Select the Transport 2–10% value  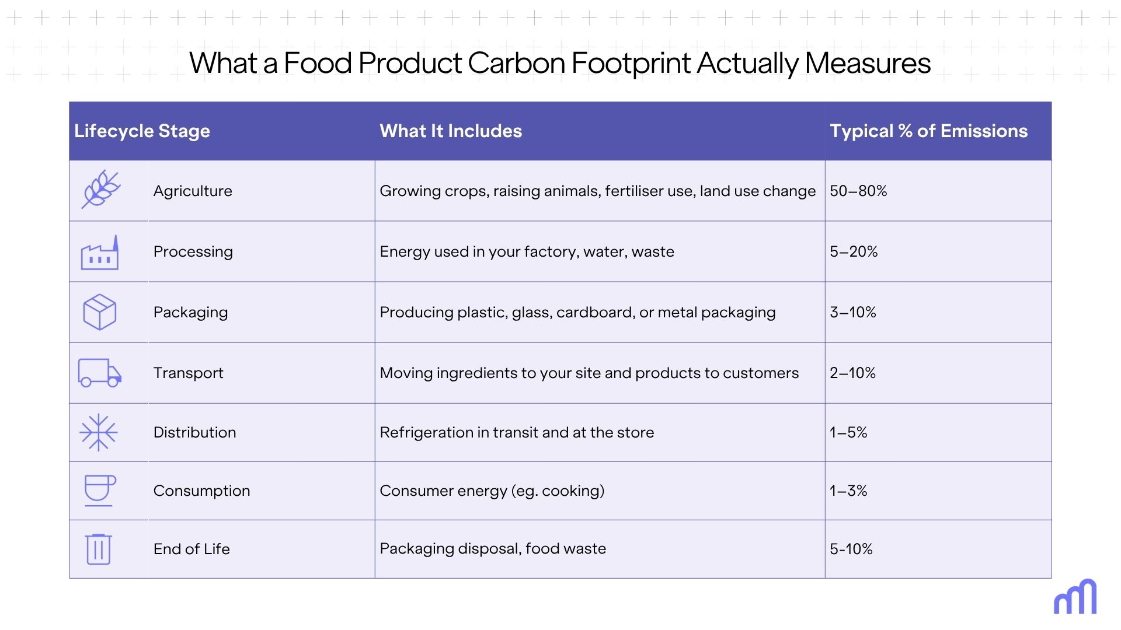point(852,373)
